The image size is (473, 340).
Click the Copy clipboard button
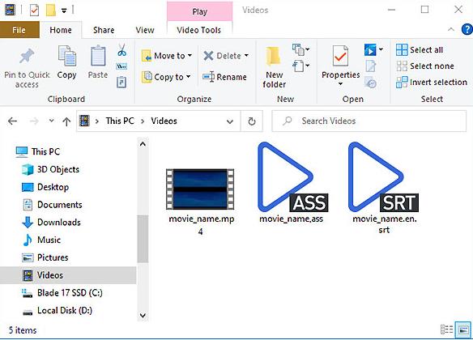tap(66, 62)
